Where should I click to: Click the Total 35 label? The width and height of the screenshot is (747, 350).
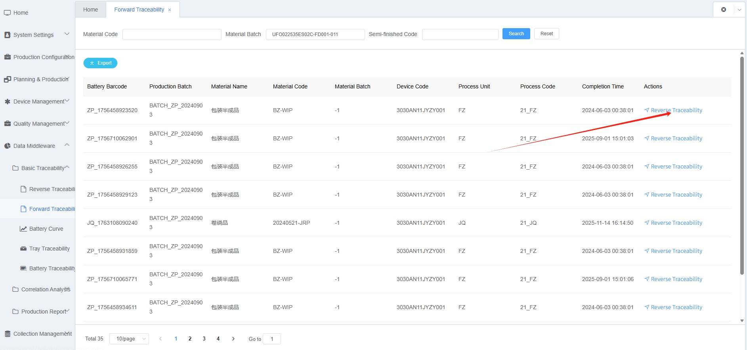click(94, 339)
